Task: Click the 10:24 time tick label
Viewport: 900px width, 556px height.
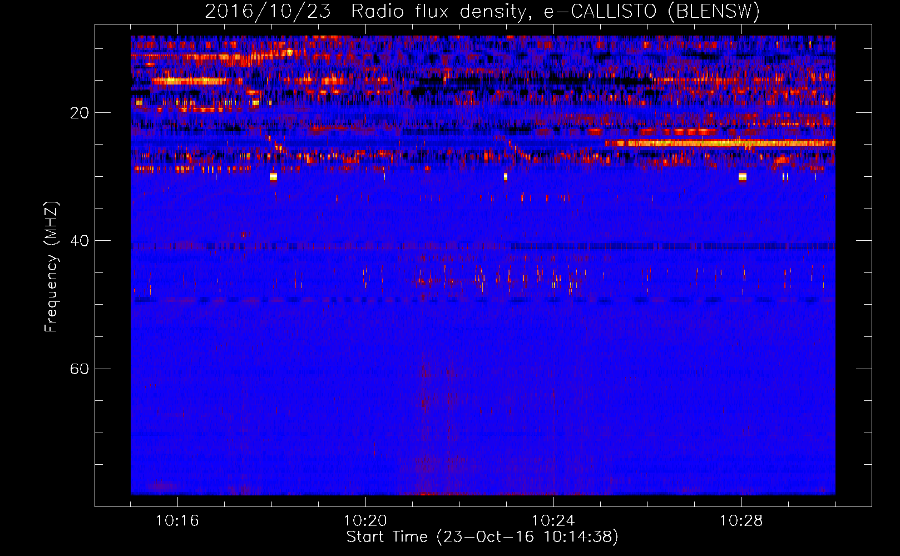Action: (x=553, y=521)
